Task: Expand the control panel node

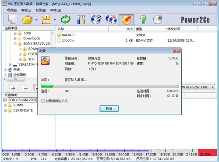Action: [5, 75]
